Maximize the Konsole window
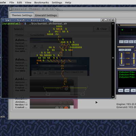Screen dimensions: 136x136 109,20
